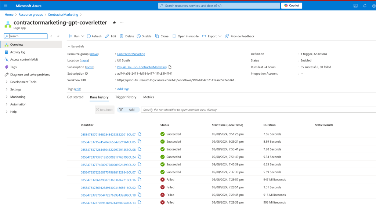This screenshot has height=209, width=376.
Task: Collapse the Essentials section
Action: tap(76, 46)
